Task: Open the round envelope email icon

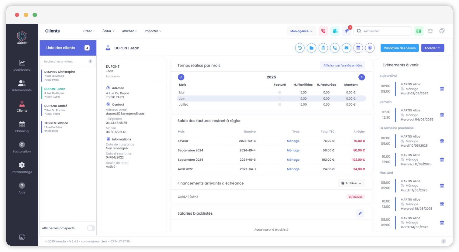Action: [x=347, y=48]
